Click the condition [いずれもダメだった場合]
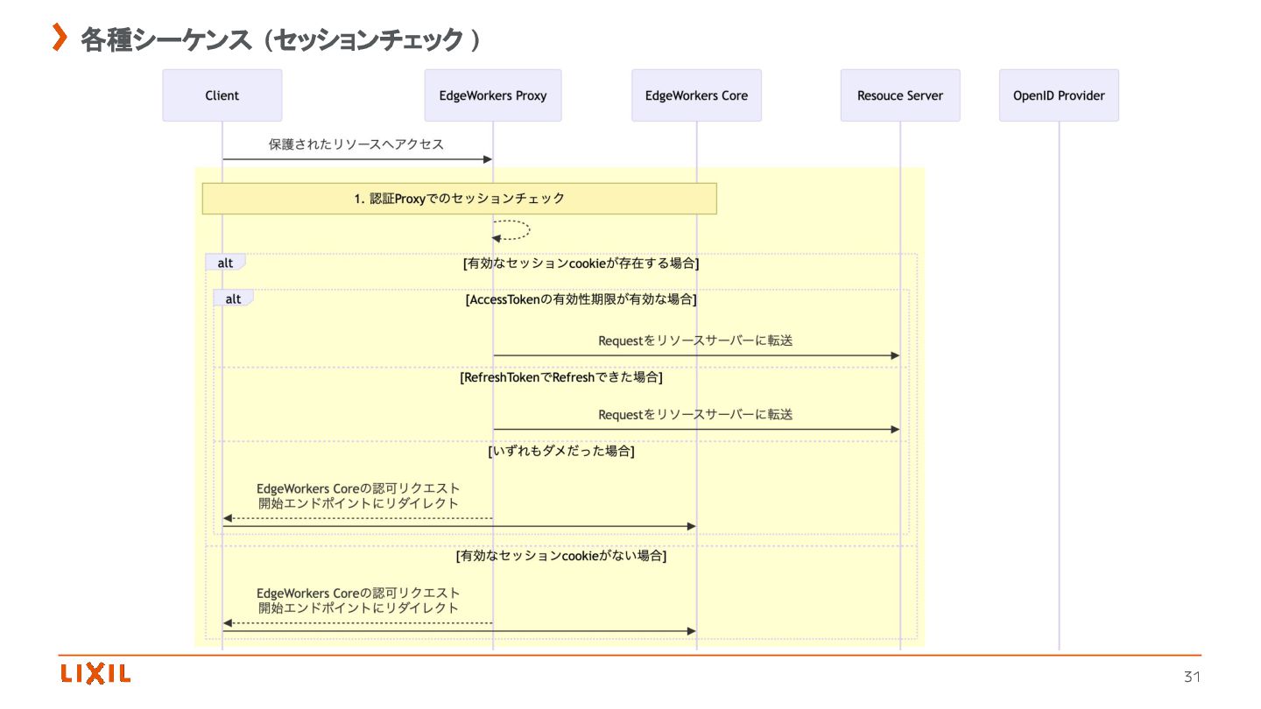 (561, 452)
